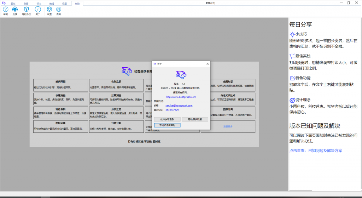The width and height of the screenshot is (362, 198).
Task: Click the 小技巧 lightbulb icon
Action: (x=292, y=34)
